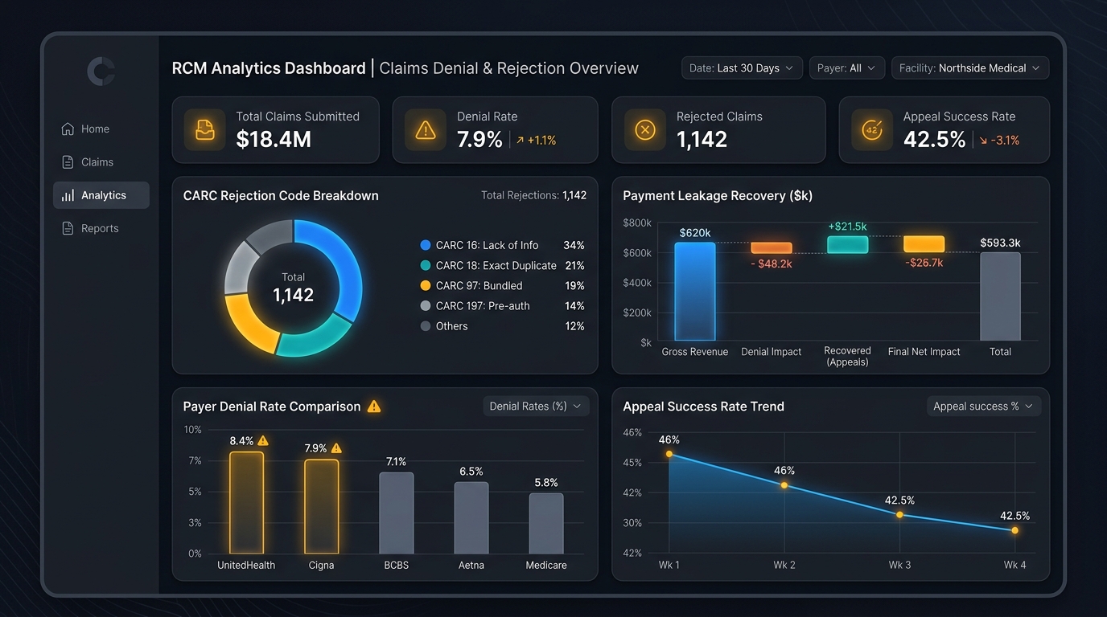Go to Home in sidebar
This screenshot has width=1107, height=617.
pos(101,129)
